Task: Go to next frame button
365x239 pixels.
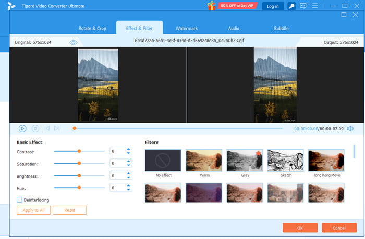Action: 57,128
